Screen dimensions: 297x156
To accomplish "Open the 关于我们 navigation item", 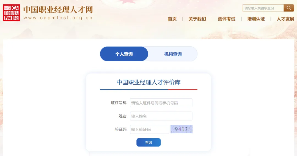I will pyautogui.click(x=197, y=19).
